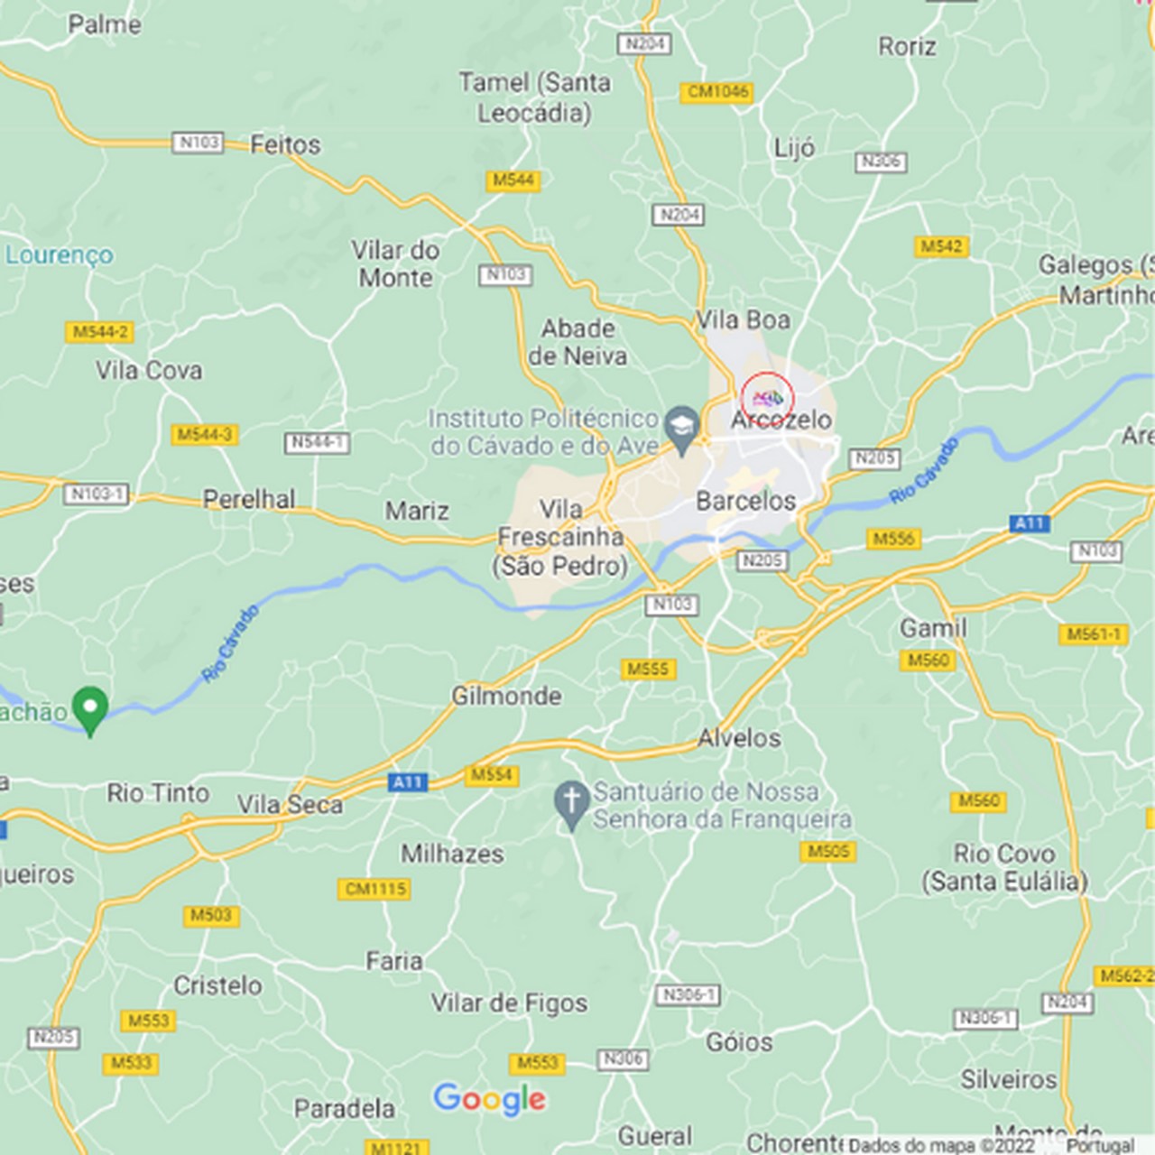Select the CM1046 road badge

pyautogui.click(x=717, y=92)
